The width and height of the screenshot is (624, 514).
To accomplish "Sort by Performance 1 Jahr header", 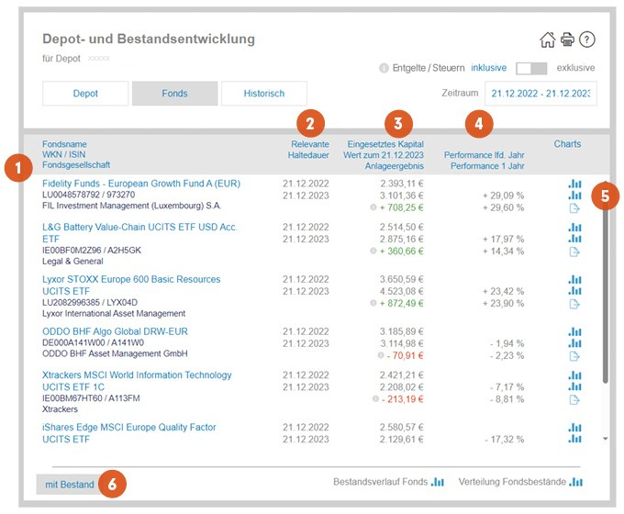I will tap(487, 166).
